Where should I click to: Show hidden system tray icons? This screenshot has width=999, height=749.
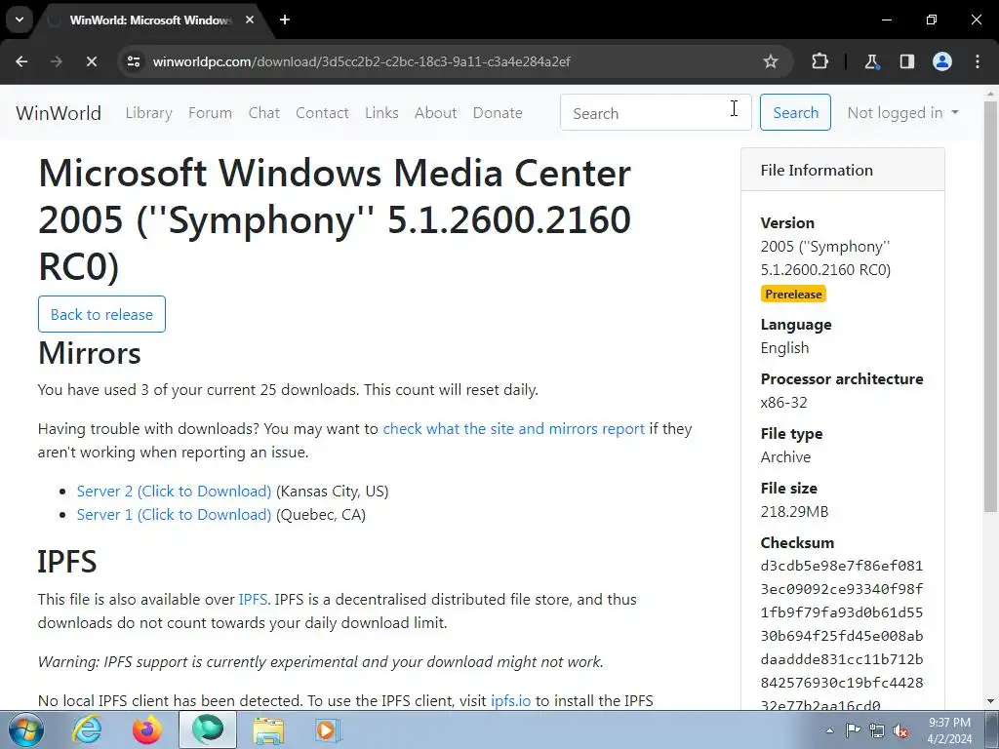(829, 730)
